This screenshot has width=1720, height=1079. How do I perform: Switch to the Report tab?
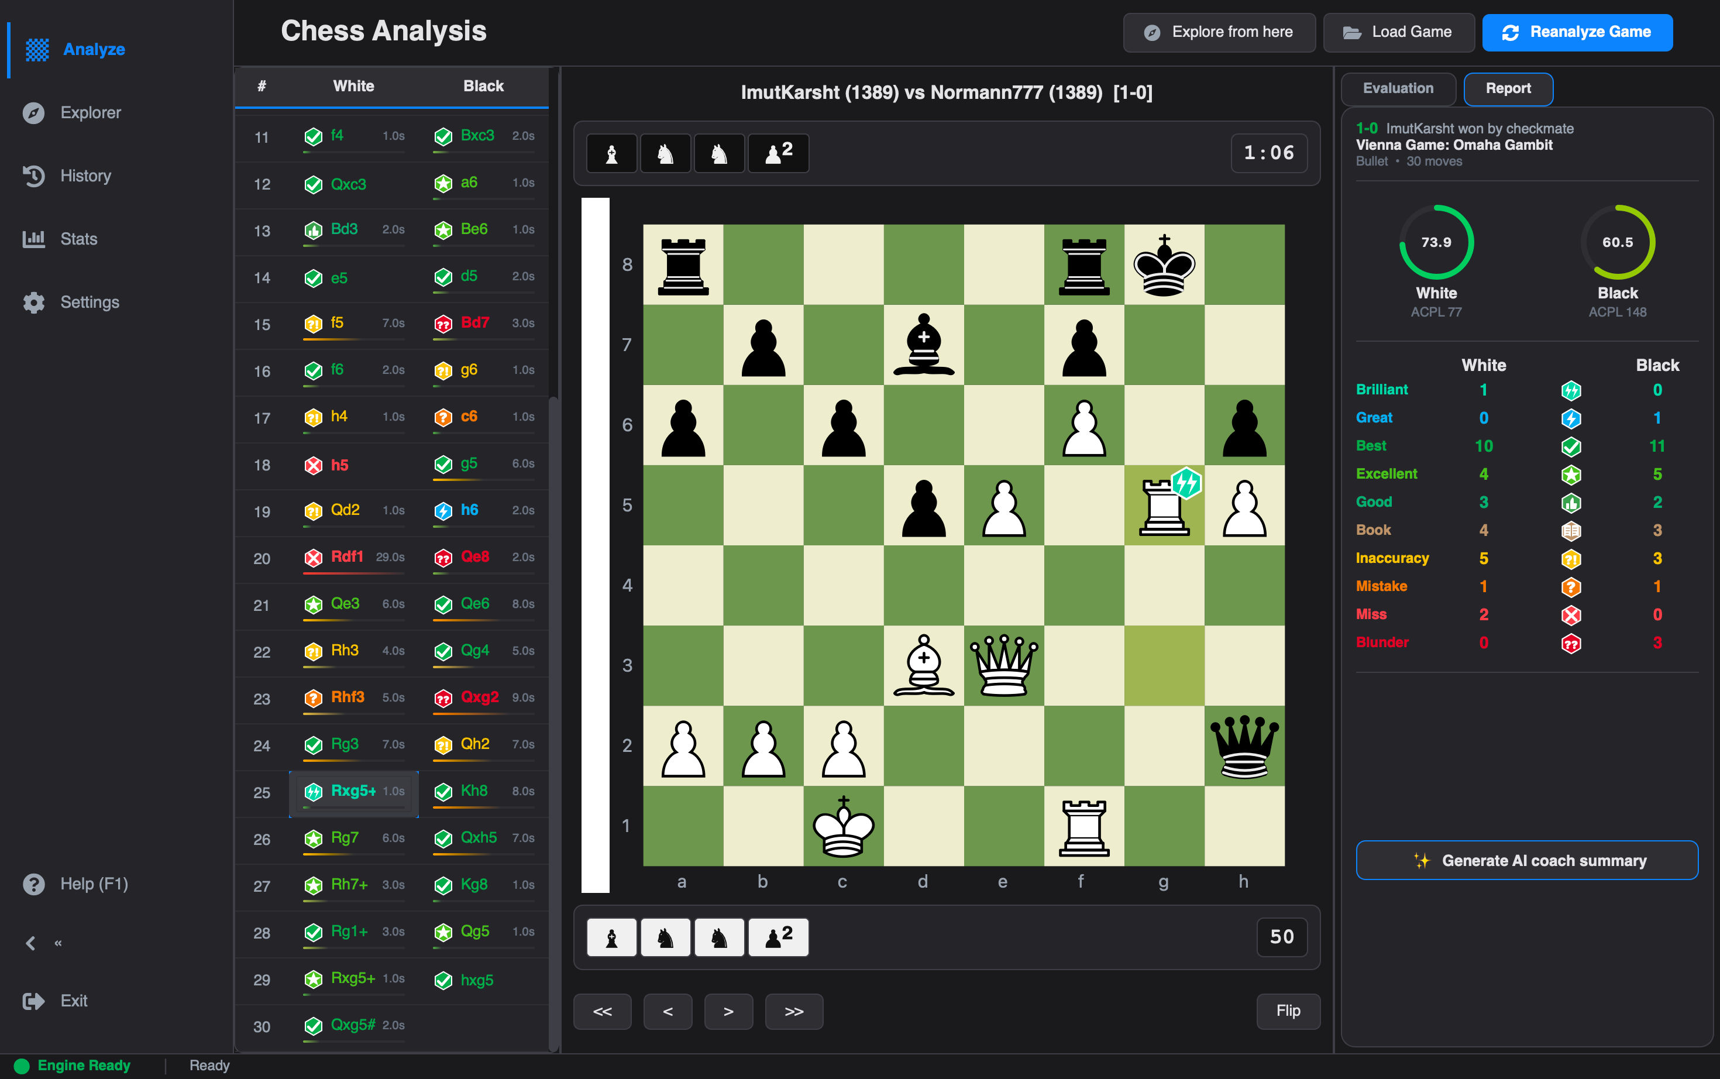pos(1508,88)
